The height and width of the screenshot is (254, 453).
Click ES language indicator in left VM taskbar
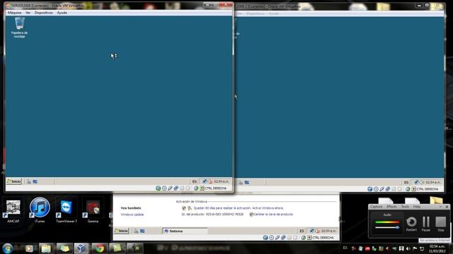pos(195,182)
